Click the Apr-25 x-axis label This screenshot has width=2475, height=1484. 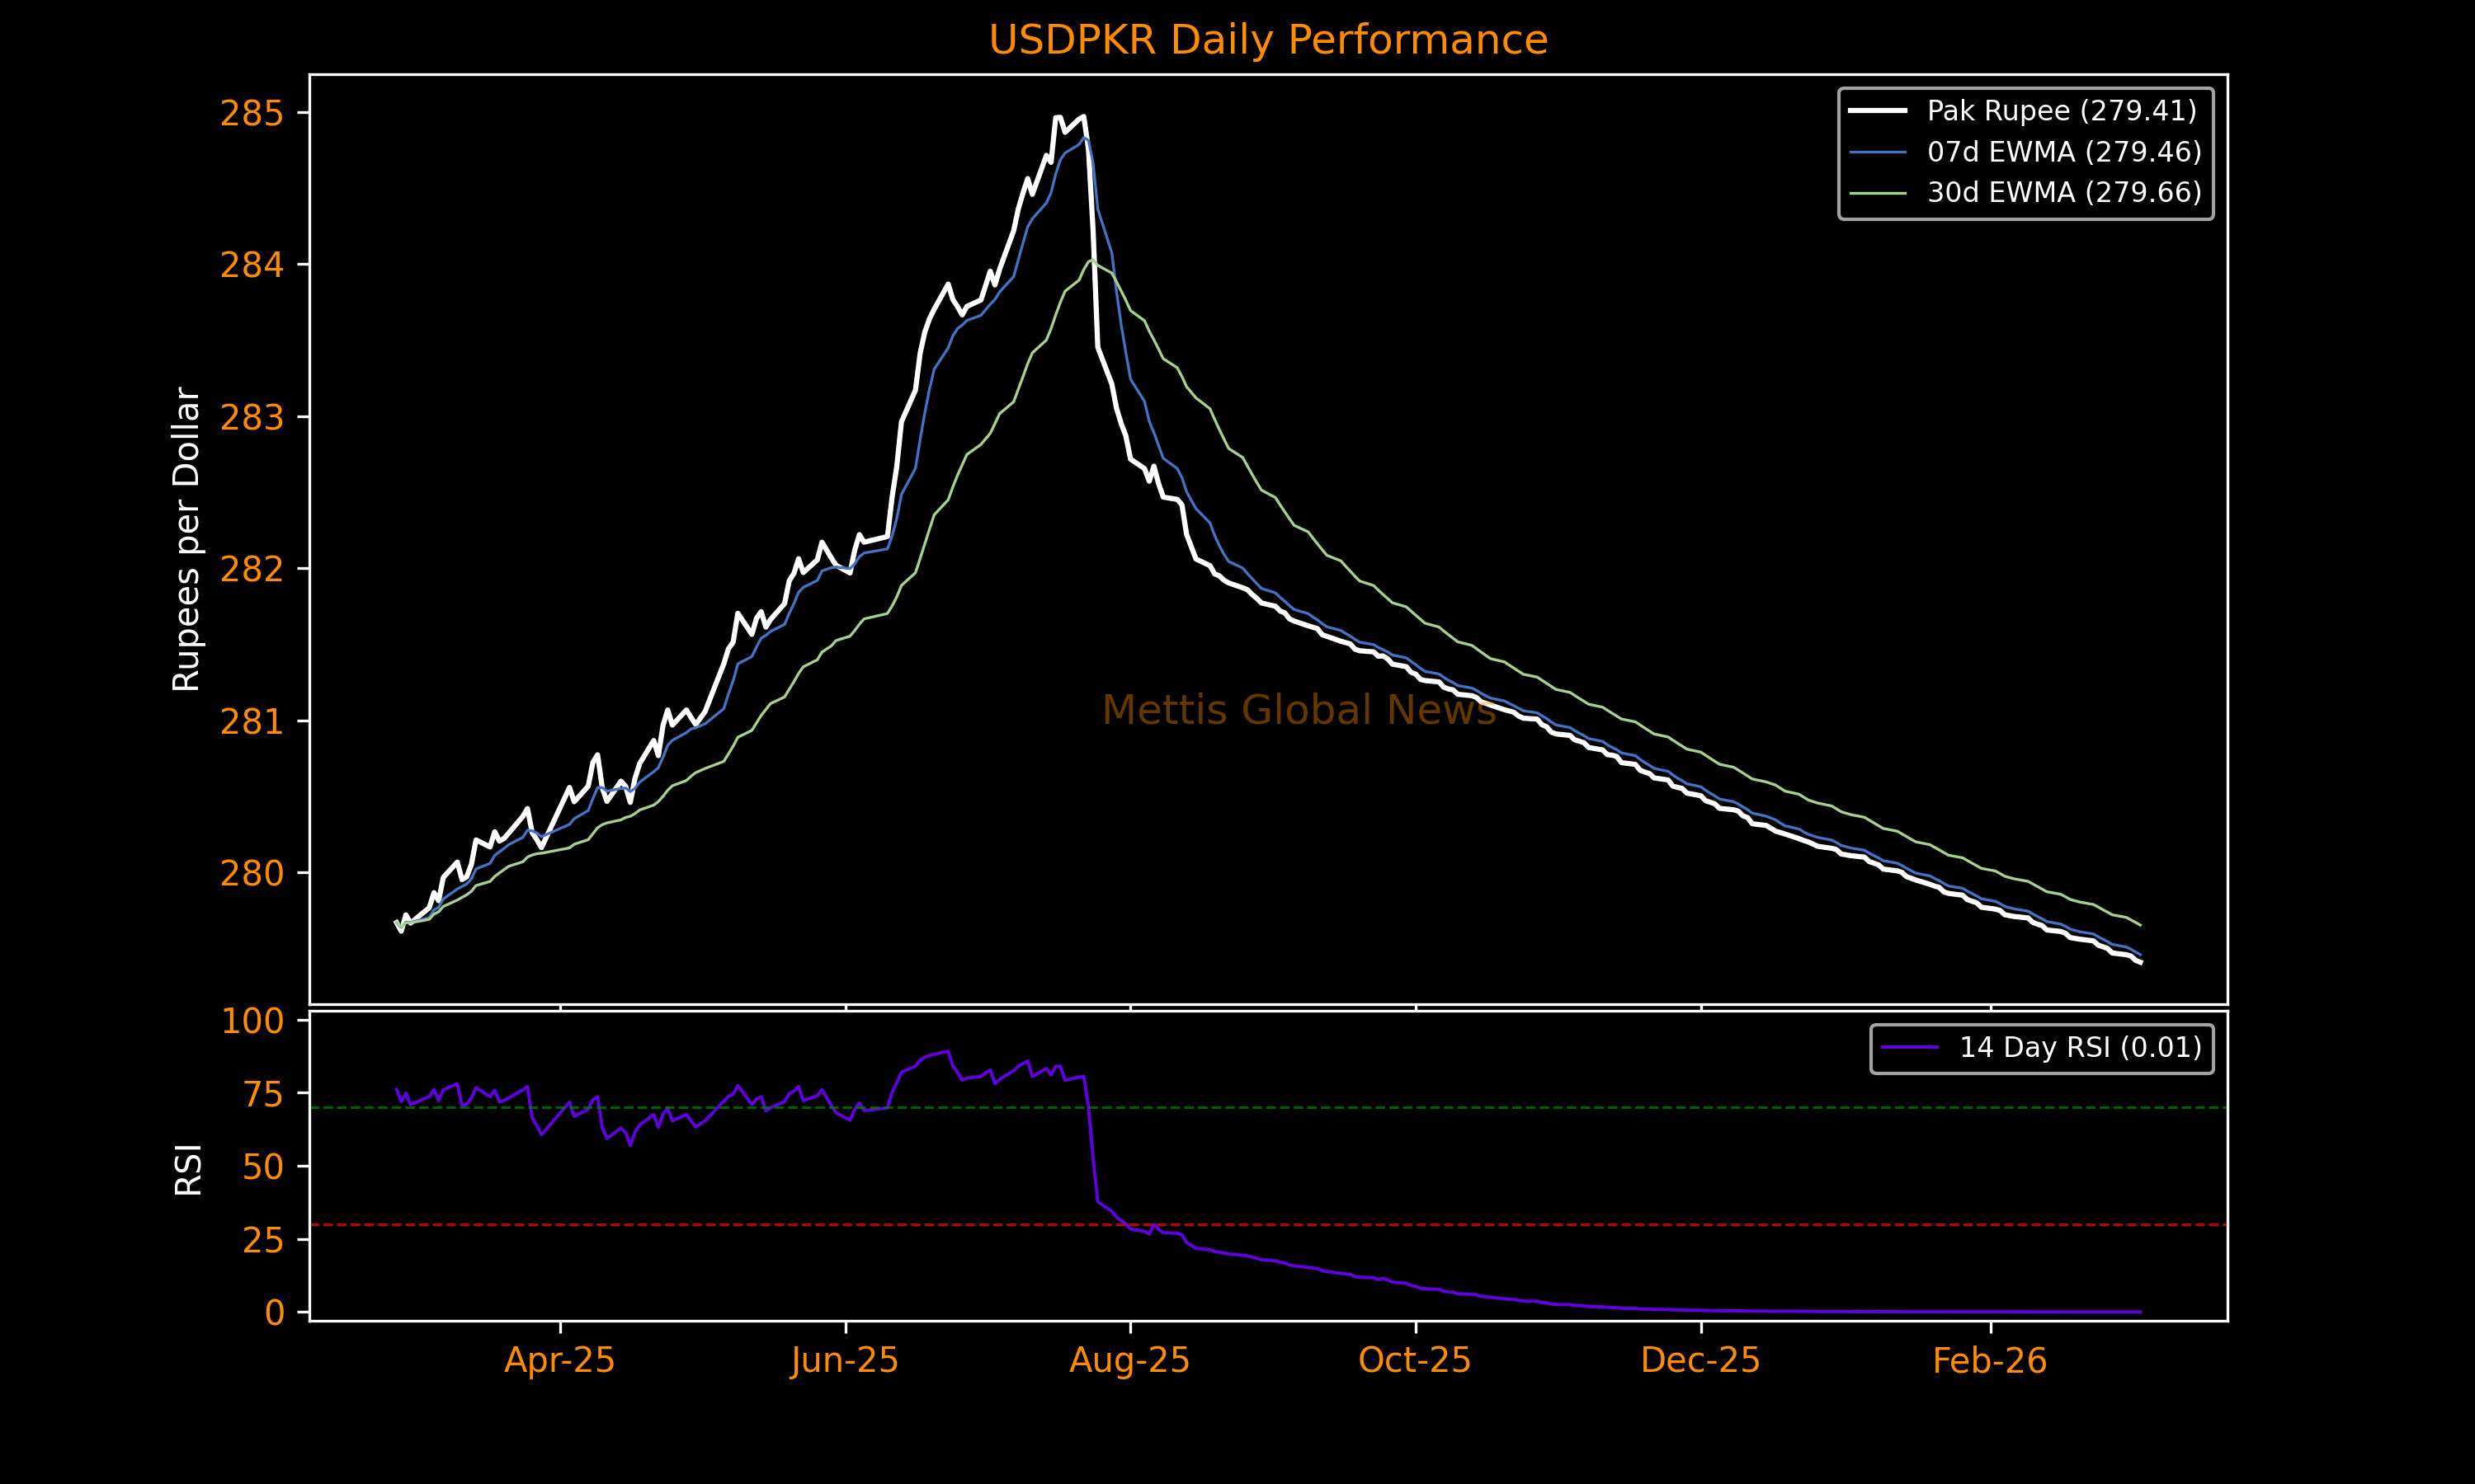click(559, 1361)
